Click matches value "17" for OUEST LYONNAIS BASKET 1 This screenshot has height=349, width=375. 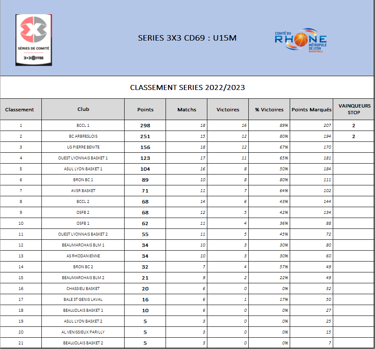click(x=203, y=158)
